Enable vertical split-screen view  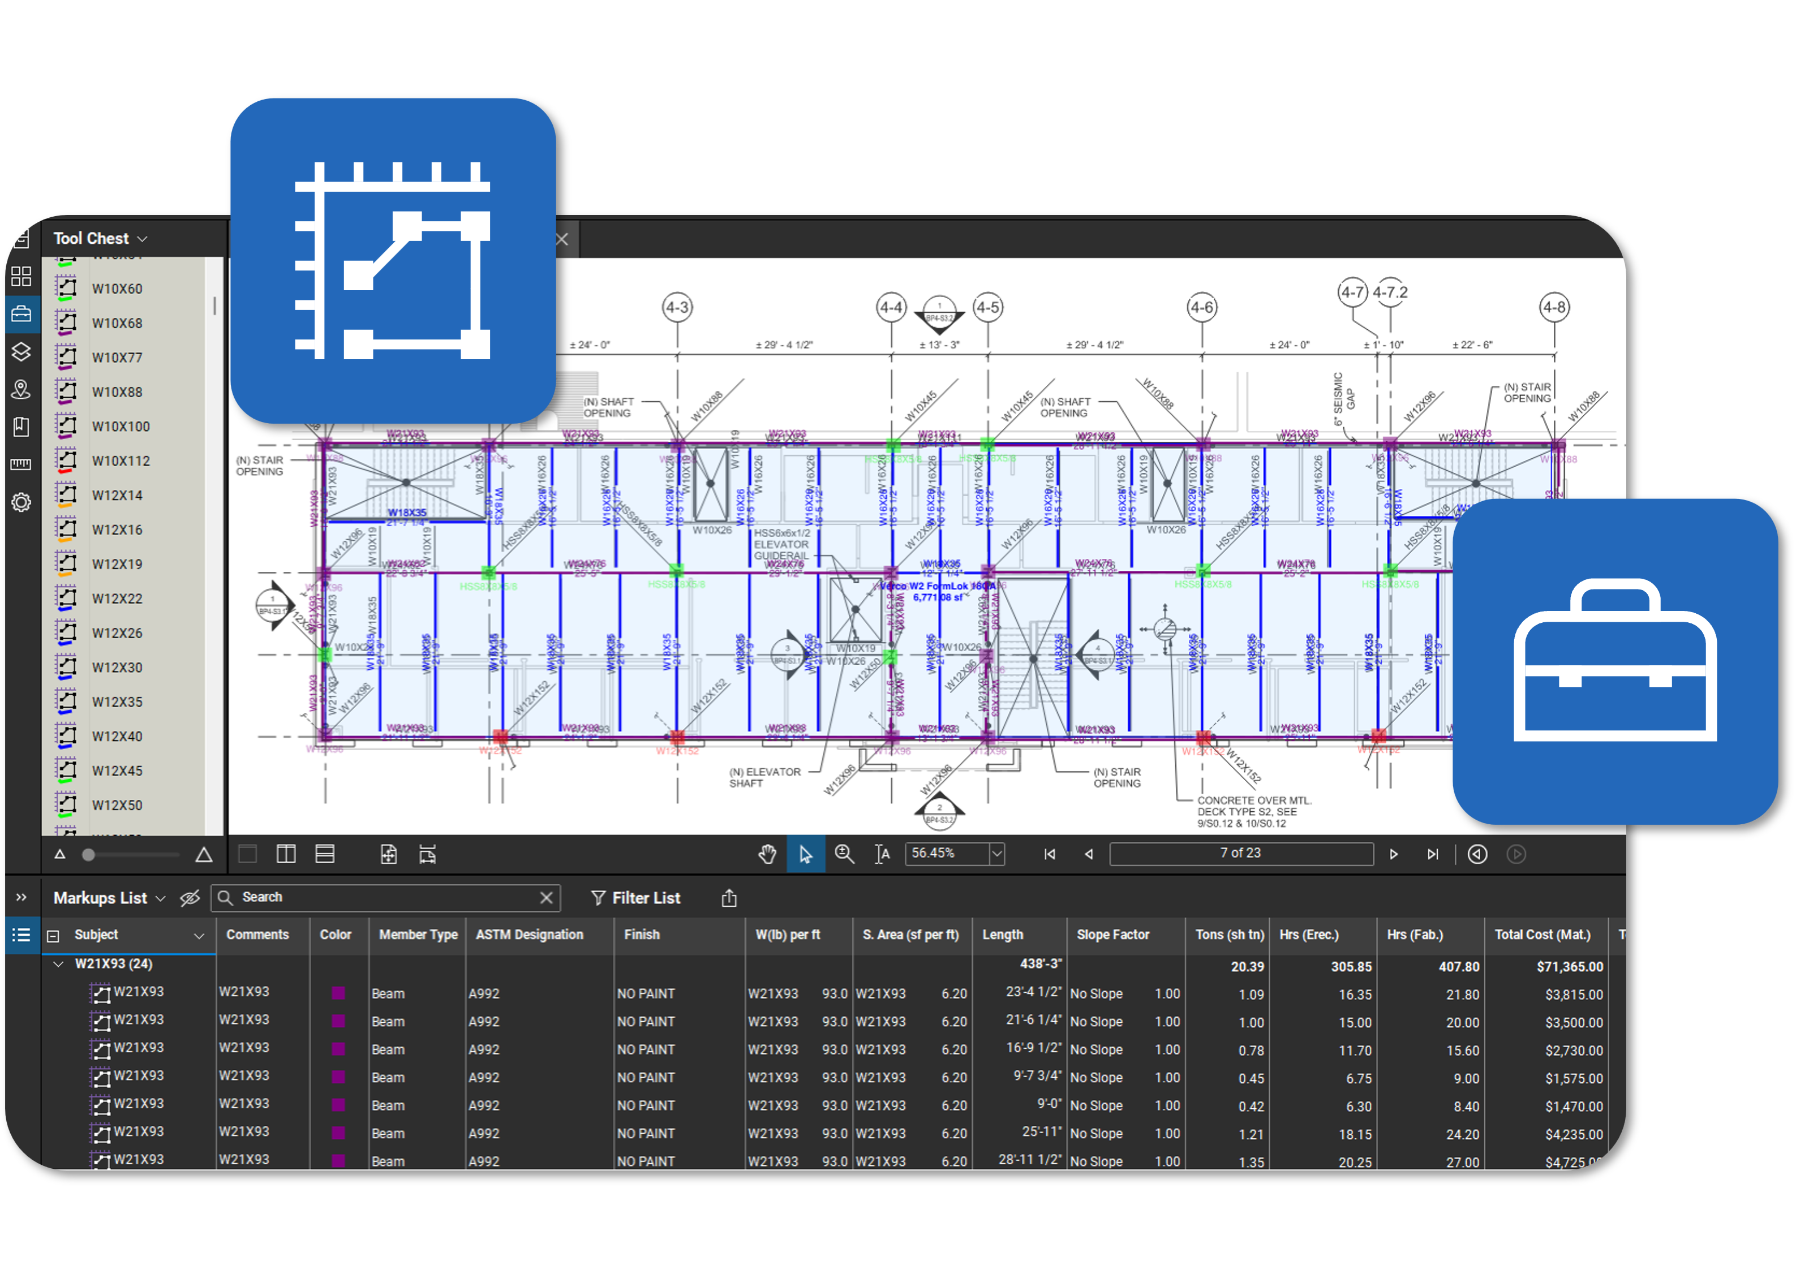point(286,853)
